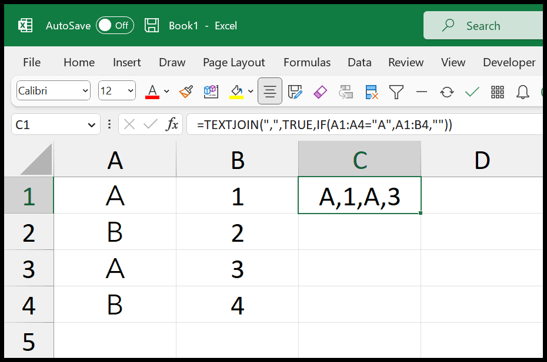This screenshot has width=547, height=362.
Task: Click the Save As pencil-disk icon
Action: [295, 92]
